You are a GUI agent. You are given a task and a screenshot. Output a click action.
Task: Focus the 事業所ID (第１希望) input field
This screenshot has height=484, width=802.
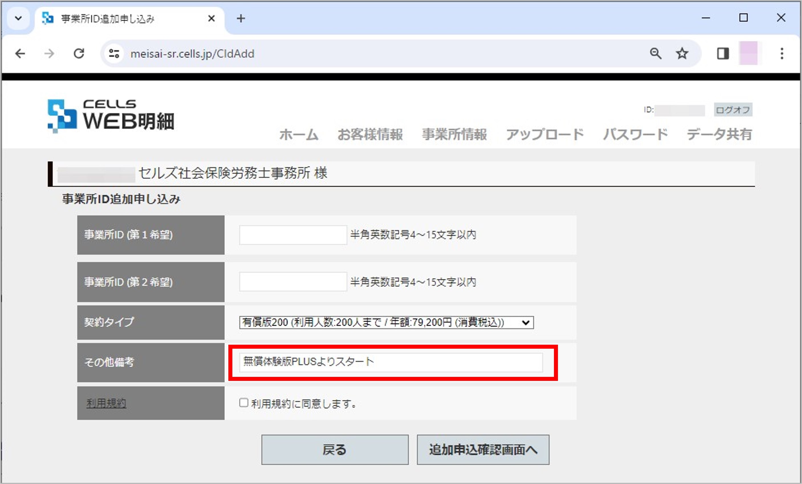pyautogui.click(x=293, y=235)
